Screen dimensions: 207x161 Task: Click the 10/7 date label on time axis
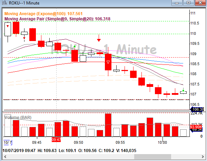point(7,142)
